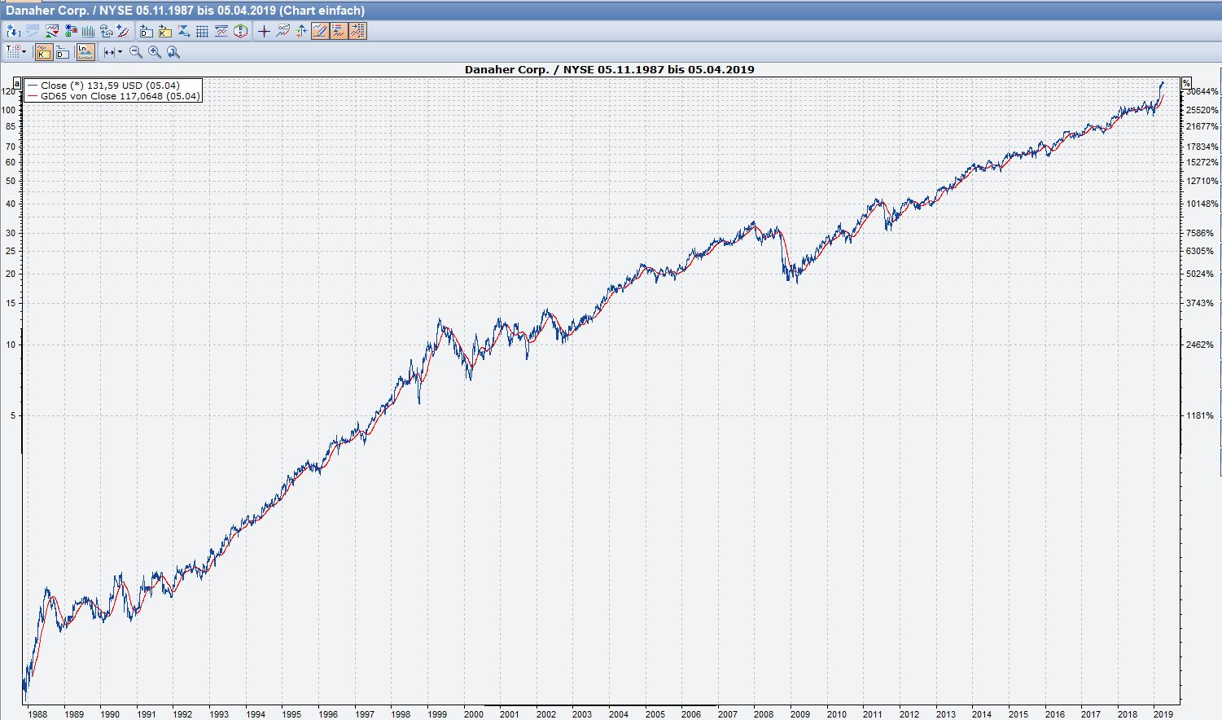Image resolution: width=1222 pixels, height=720 pixels.
Task: Click the price label 40 on left axis
Action: [x=11, y=204]
